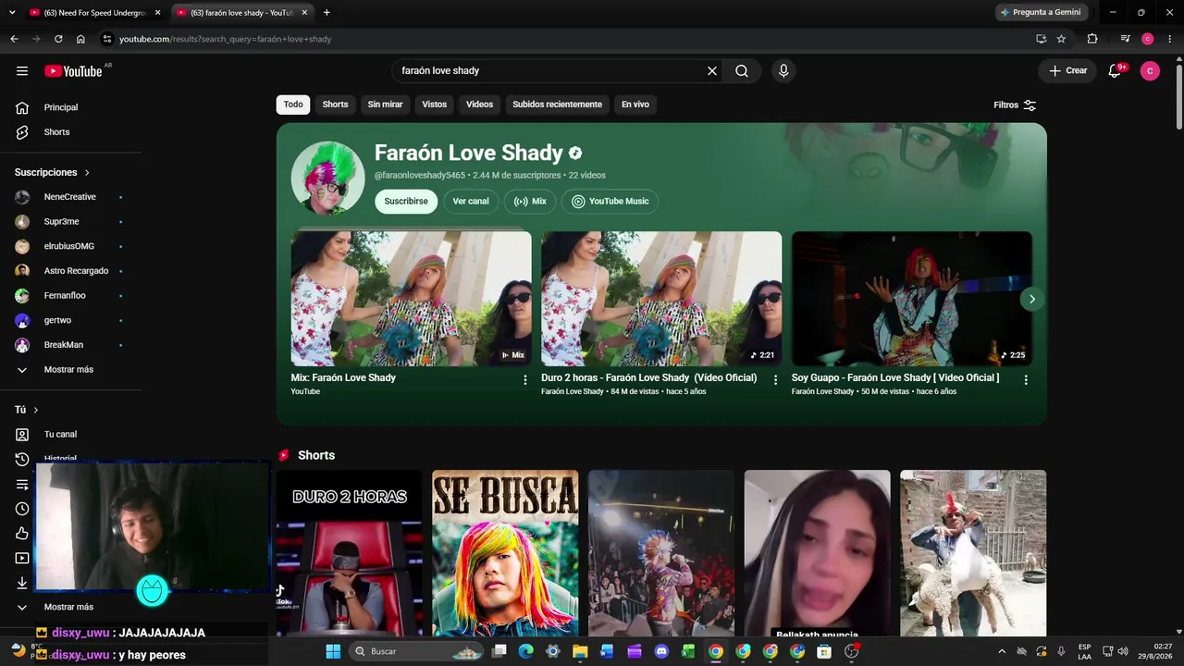Open the Windows Start button

click(x=333, y=651)
